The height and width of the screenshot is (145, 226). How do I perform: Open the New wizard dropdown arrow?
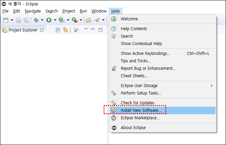click(x=12, y=20)
